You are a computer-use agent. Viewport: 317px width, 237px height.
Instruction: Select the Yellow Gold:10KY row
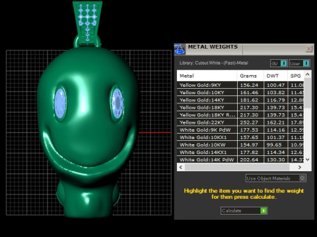click(240, 93)
